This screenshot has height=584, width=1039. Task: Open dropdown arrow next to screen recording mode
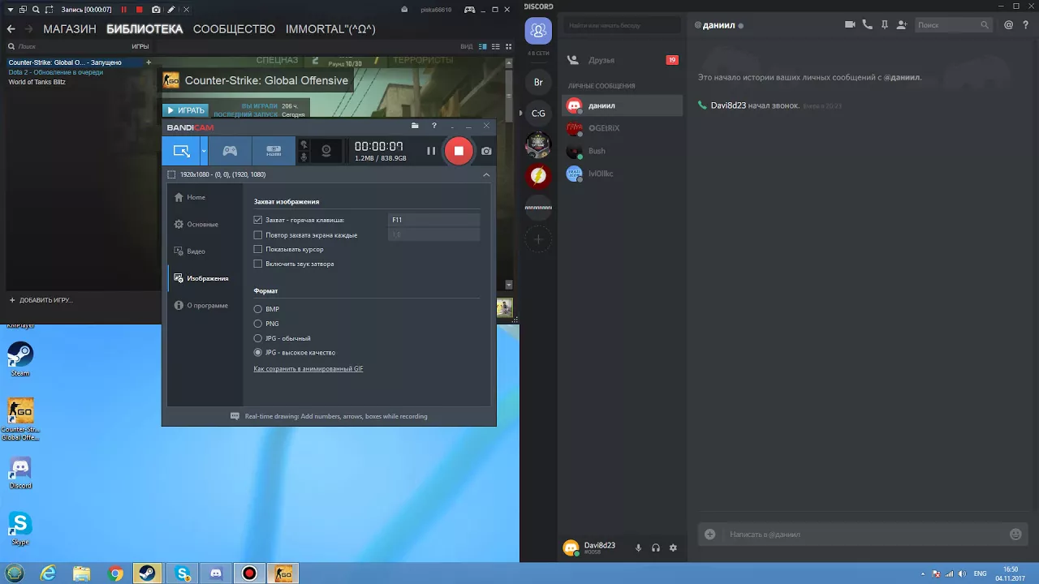pyautogui.click(x=204, y=151)
